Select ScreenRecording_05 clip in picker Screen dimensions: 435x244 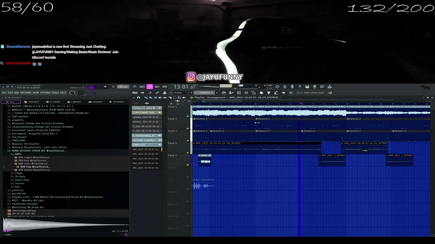click(x=147, y=136)
